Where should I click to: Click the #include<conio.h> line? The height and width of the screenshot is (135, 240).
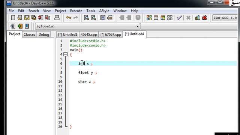point(87,45)
